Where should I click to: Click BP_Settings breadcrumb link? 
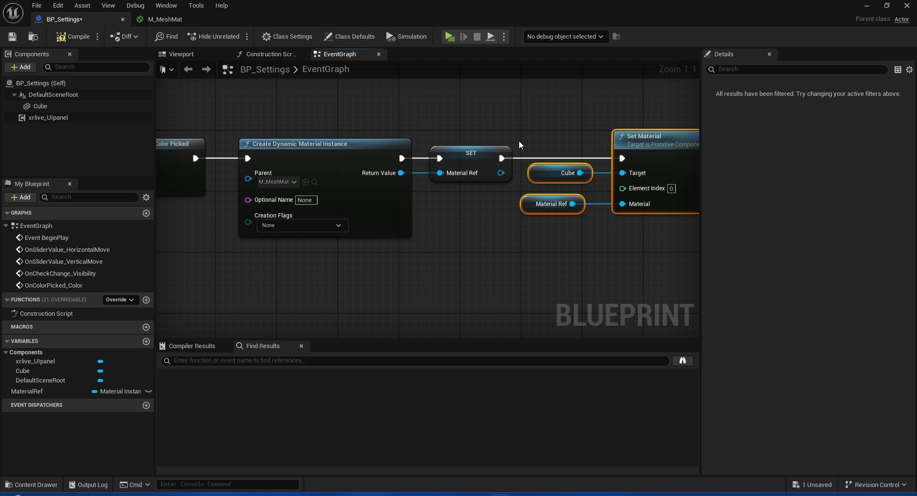pyautogui.click(x=265, y=70)
